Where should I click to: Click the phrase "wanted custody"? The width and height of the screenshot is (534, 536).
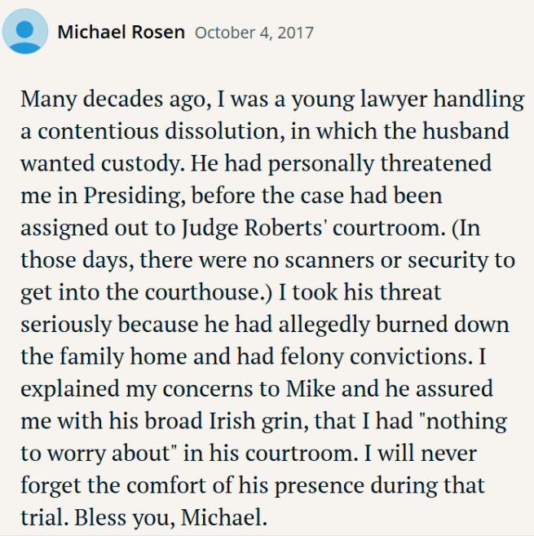103,163
